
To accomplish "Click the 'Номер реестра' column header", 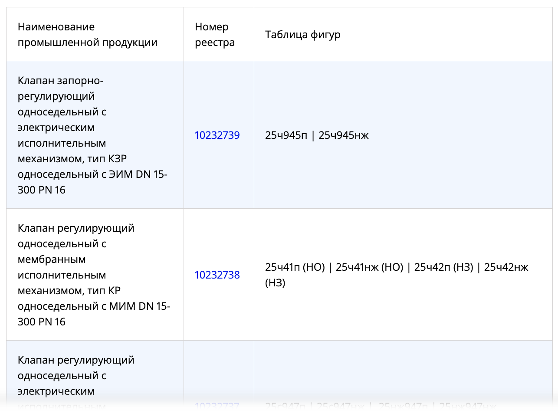I will pyautogui.click(x=215, y=35).
